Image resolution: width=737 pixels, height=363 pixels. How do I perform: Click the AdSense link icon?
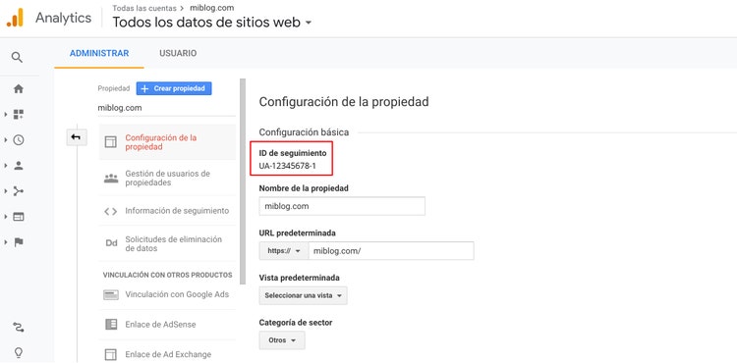click(111, 325)
